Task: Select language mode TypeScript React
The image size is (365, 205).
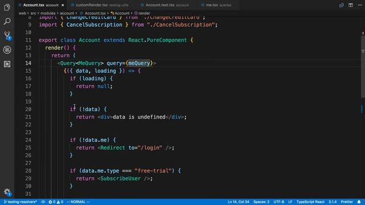Action: point(310,202)
